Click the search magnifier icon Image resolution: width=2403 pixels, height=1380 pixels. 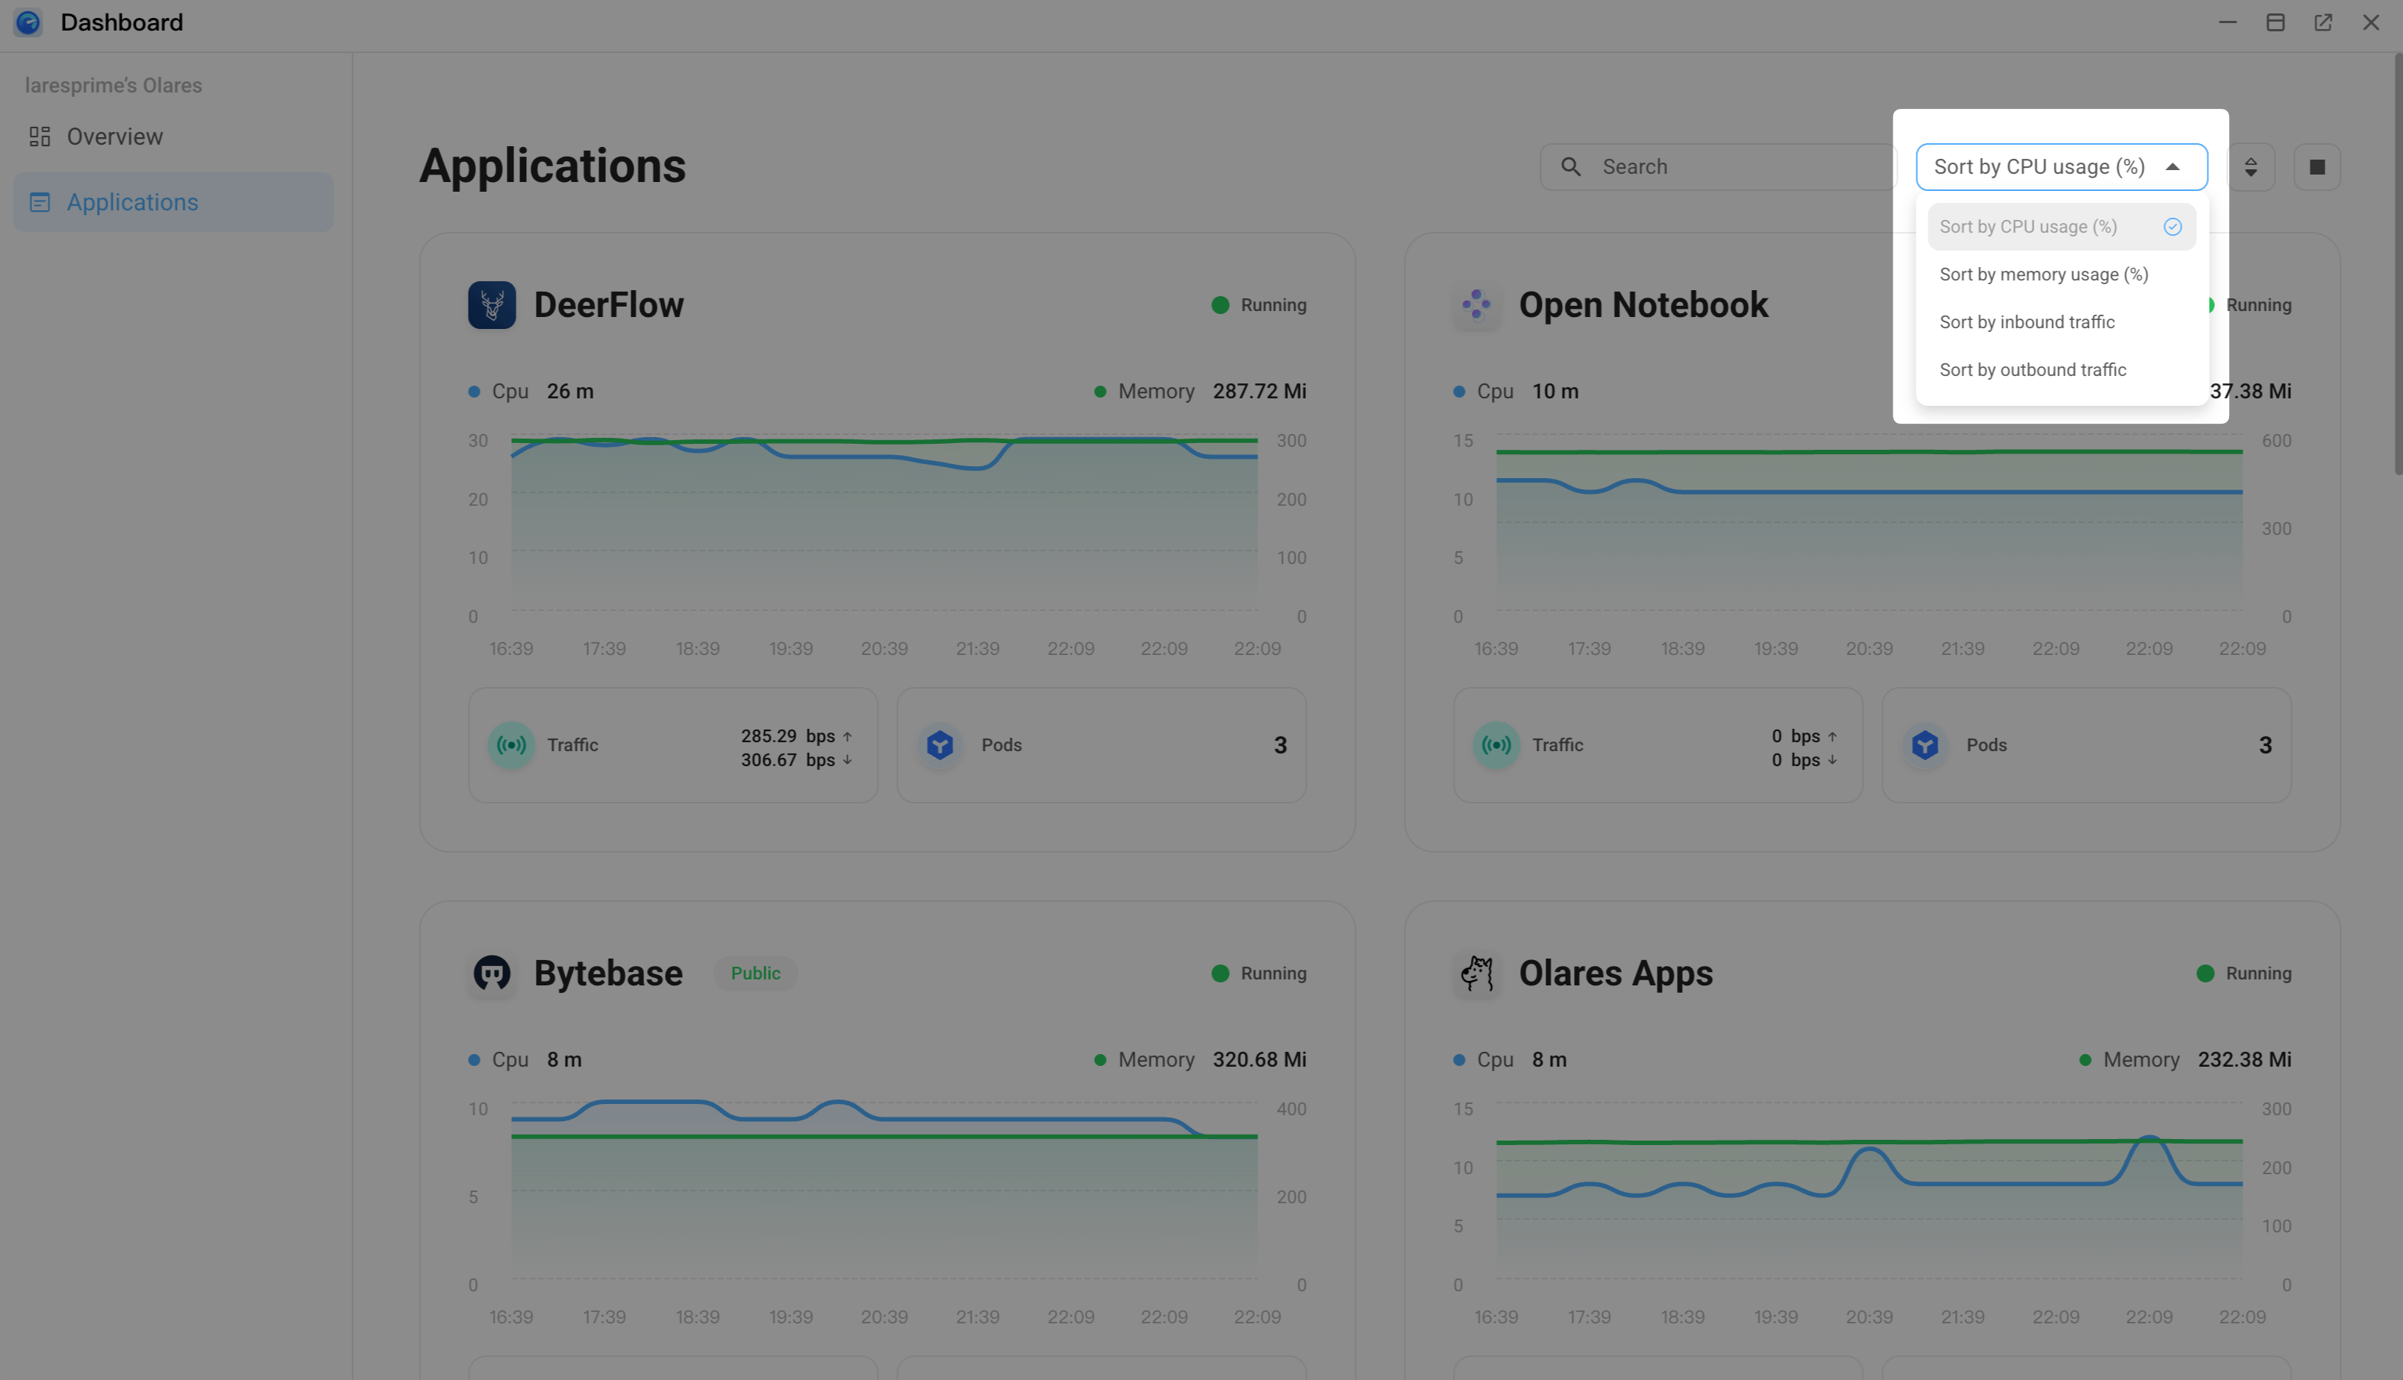click(1571, 166)
